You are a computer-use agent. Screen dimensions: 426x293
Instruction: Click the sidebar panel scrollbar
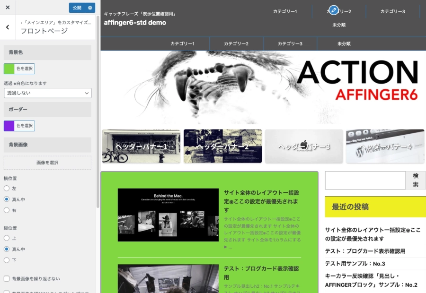pyautogui.click(x=98, y=112)
